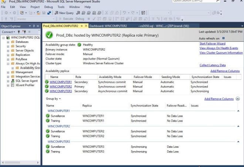The image size is (244, 167).
Task: Click the SQL Server Agent node icon
Action: pyautogui.click(x=13, y=81)
